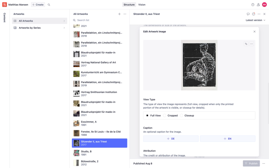Viewport: 269px width, 168px height.
Task: Open Esszimmer, A list item
Action: point(100,123)
